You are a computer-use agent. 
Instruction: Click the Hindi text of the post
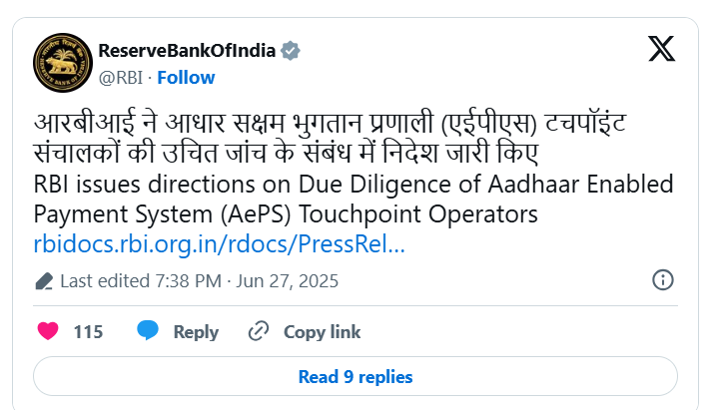[330, 138]
